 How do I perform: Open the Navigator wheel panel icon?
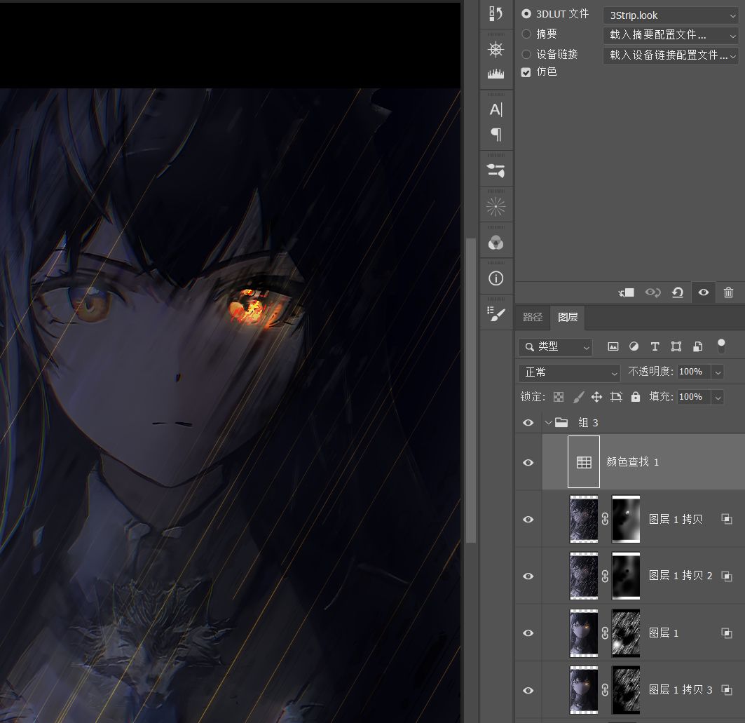(x=495, y=49)
